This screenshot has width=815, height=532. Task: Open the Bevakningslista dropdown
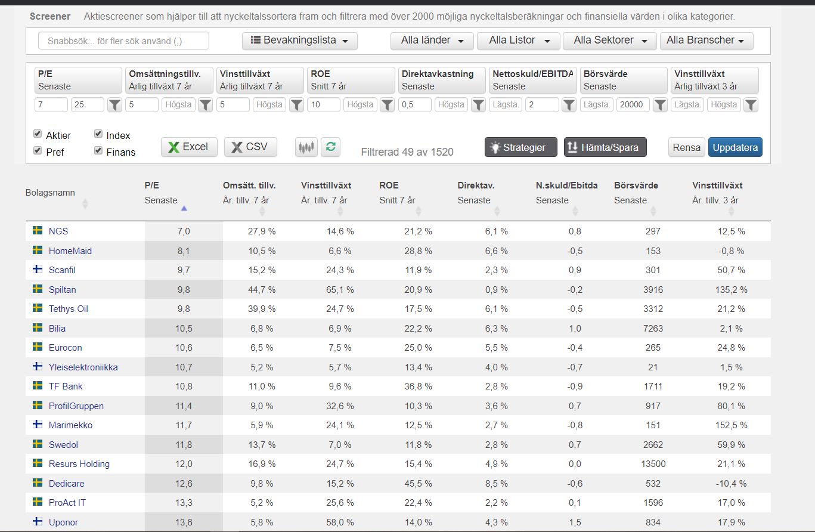pos(299,41)
